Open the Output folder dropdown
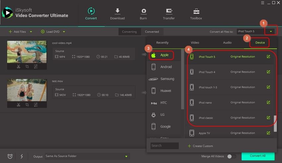 click(x=126, y=156)
